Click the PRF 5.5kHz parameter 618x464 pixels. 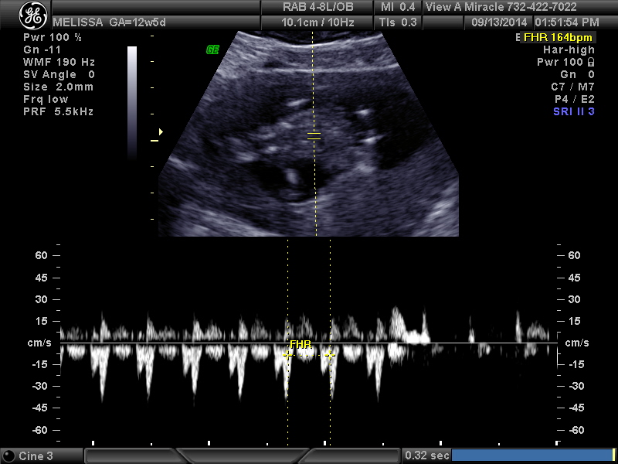click(x=59, y=111)
